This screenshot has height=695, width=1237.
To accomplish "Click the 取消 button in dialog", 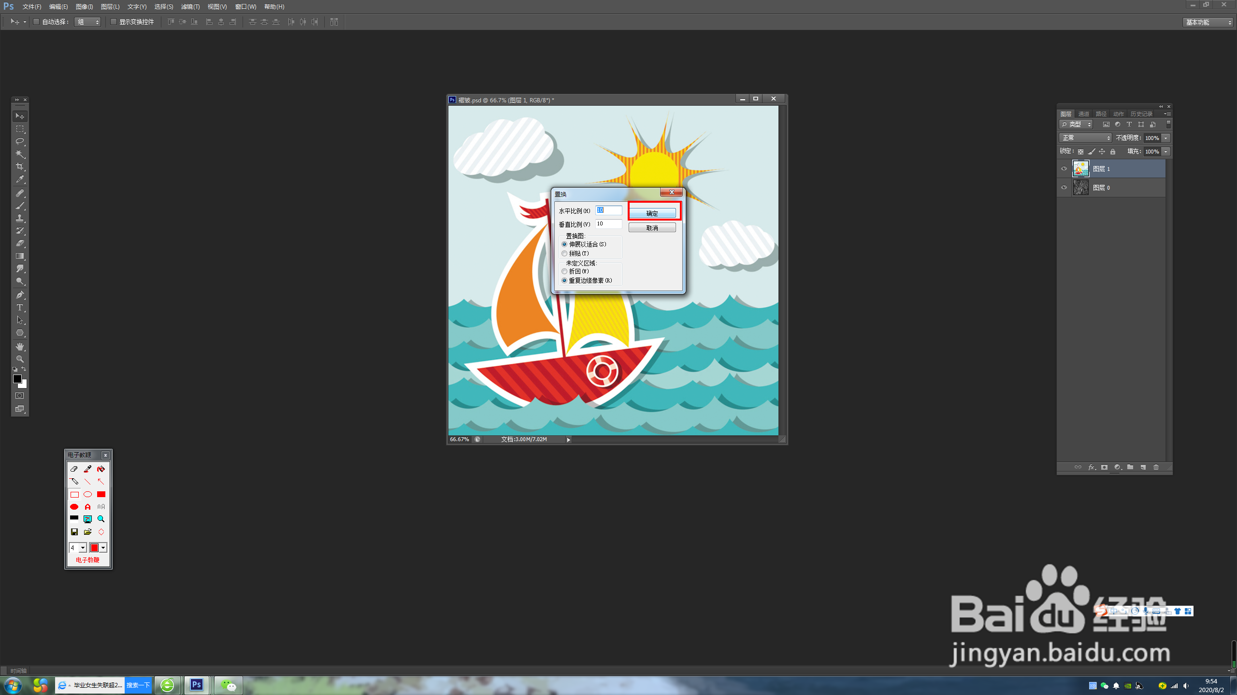I will 652,228.
